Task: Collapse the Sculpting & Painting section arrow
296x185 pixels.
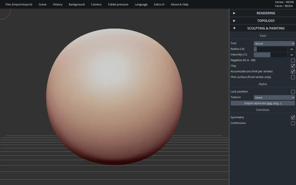Action: [234, 28]
